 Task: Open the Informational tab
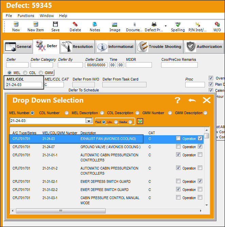pyautogui.click(x=115, y=47)
